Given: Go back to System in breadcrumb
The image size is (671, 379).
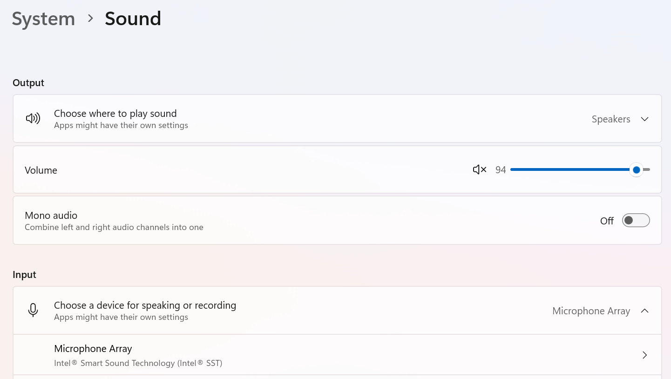Looking at the screenshot, I should point(43,19).
